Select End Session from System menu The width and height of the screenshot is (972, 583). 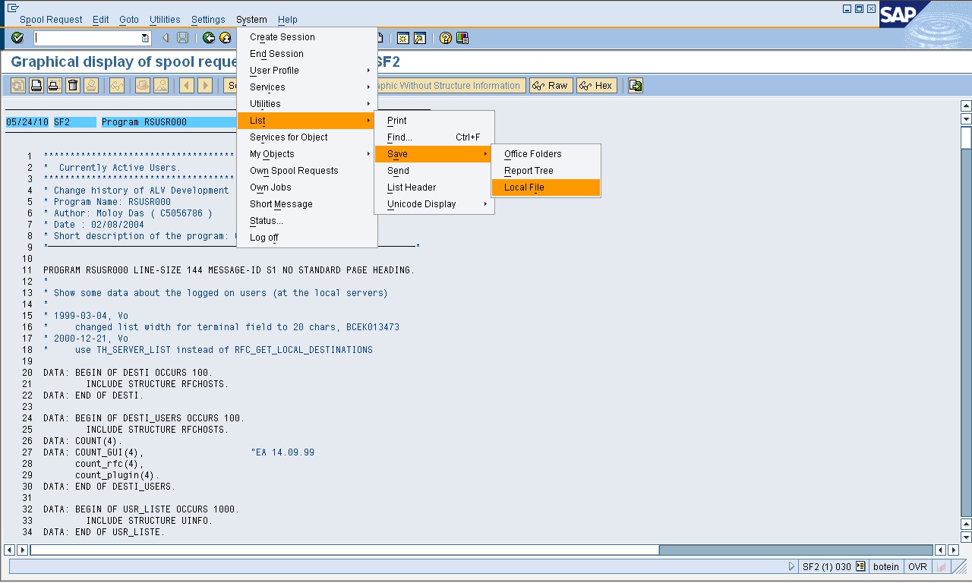tap(307, 54)
